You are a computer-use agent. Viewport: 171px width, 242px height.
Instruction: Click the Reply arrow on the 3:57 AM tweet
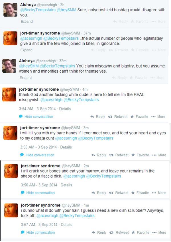(93, 233)
